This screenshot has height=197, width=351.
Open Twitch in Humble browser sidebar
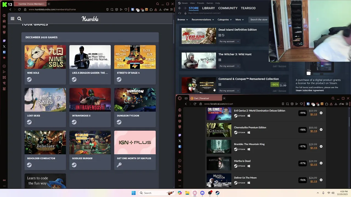[x=4, y=41]
